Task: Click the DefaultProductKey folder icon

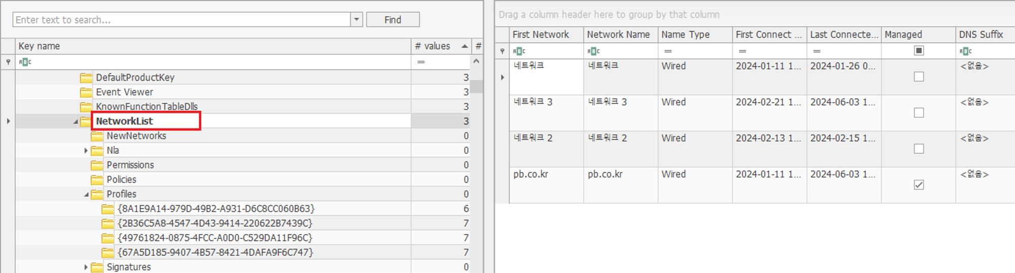Action: point(86,78)
